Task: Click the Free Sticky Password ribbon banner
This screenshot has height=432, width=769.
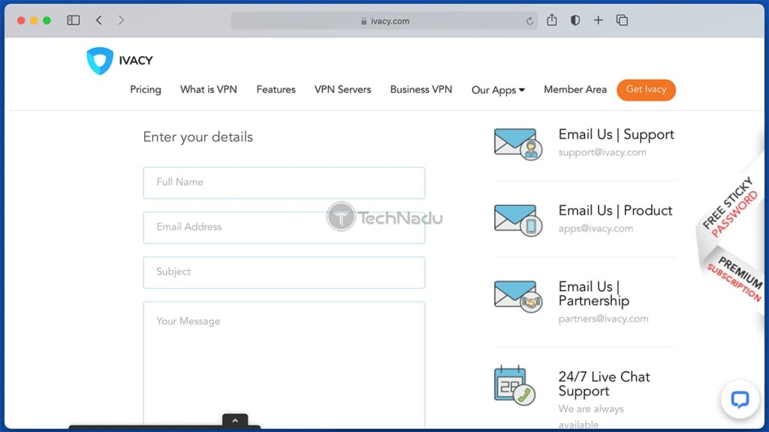Action: click(730, 207)
